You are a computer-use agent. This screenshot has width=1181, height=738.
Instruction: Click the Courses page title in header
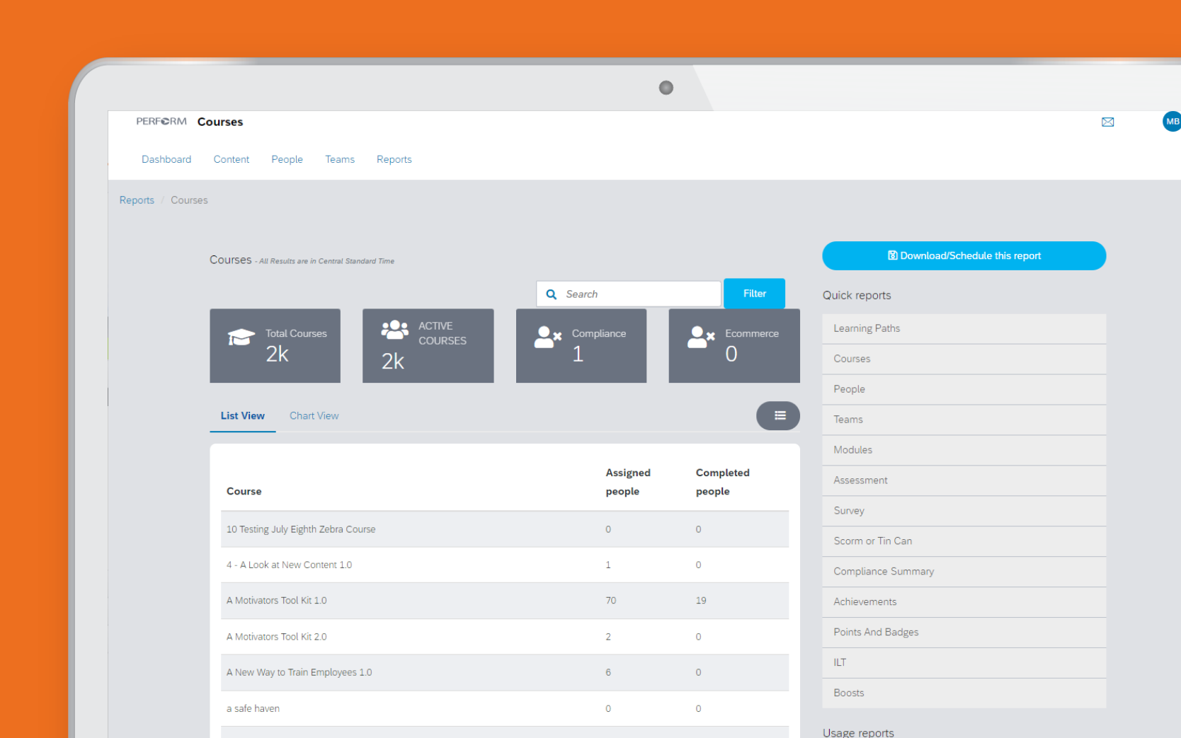[x=220, y=122]
